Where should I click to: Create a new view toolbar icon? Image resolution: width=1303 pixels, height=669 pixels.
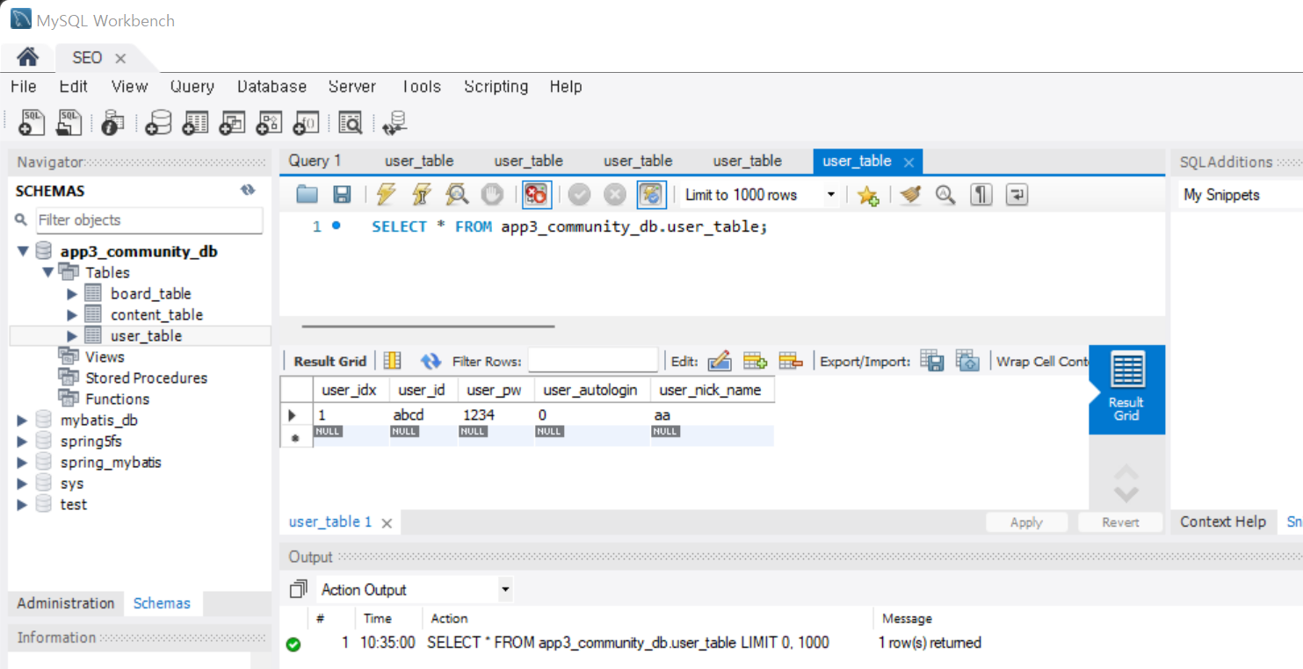click(232, 123)
